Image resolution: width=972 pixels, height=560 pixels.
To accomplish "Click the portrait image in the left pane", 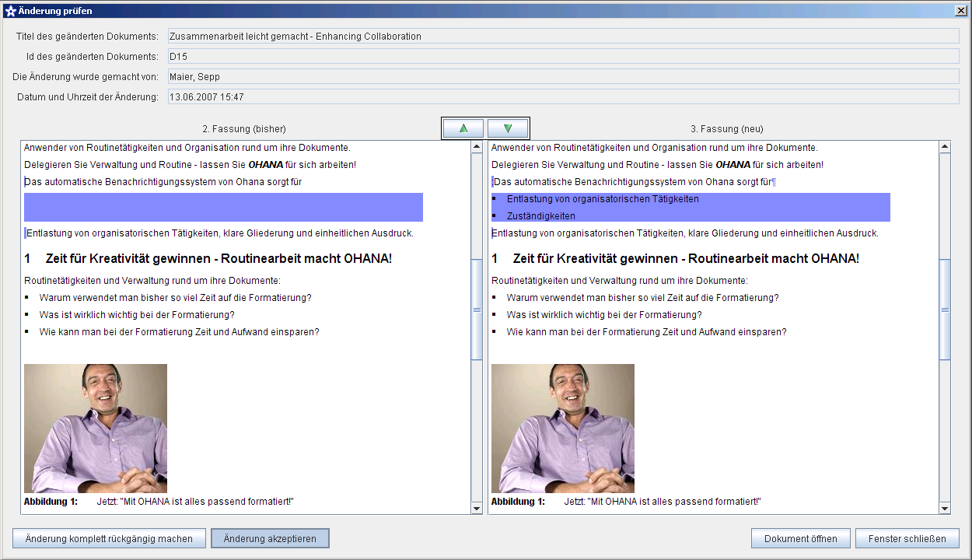I will [x=96, y=428].
